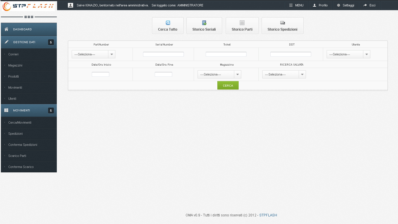The width and height of the screenshot is (398, 224).
Task: Open the Magazzino select box
Action: point(219,74)
